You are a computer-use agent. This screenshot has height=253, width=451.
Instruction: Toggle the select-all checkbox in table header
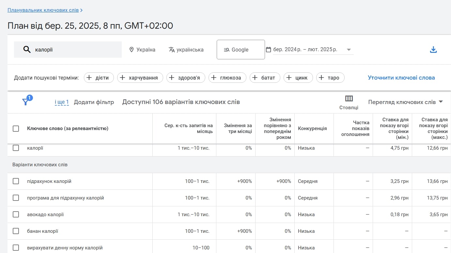16,128
